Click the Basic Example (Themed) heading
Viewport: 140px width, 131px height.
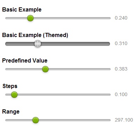tap(35, 35)
